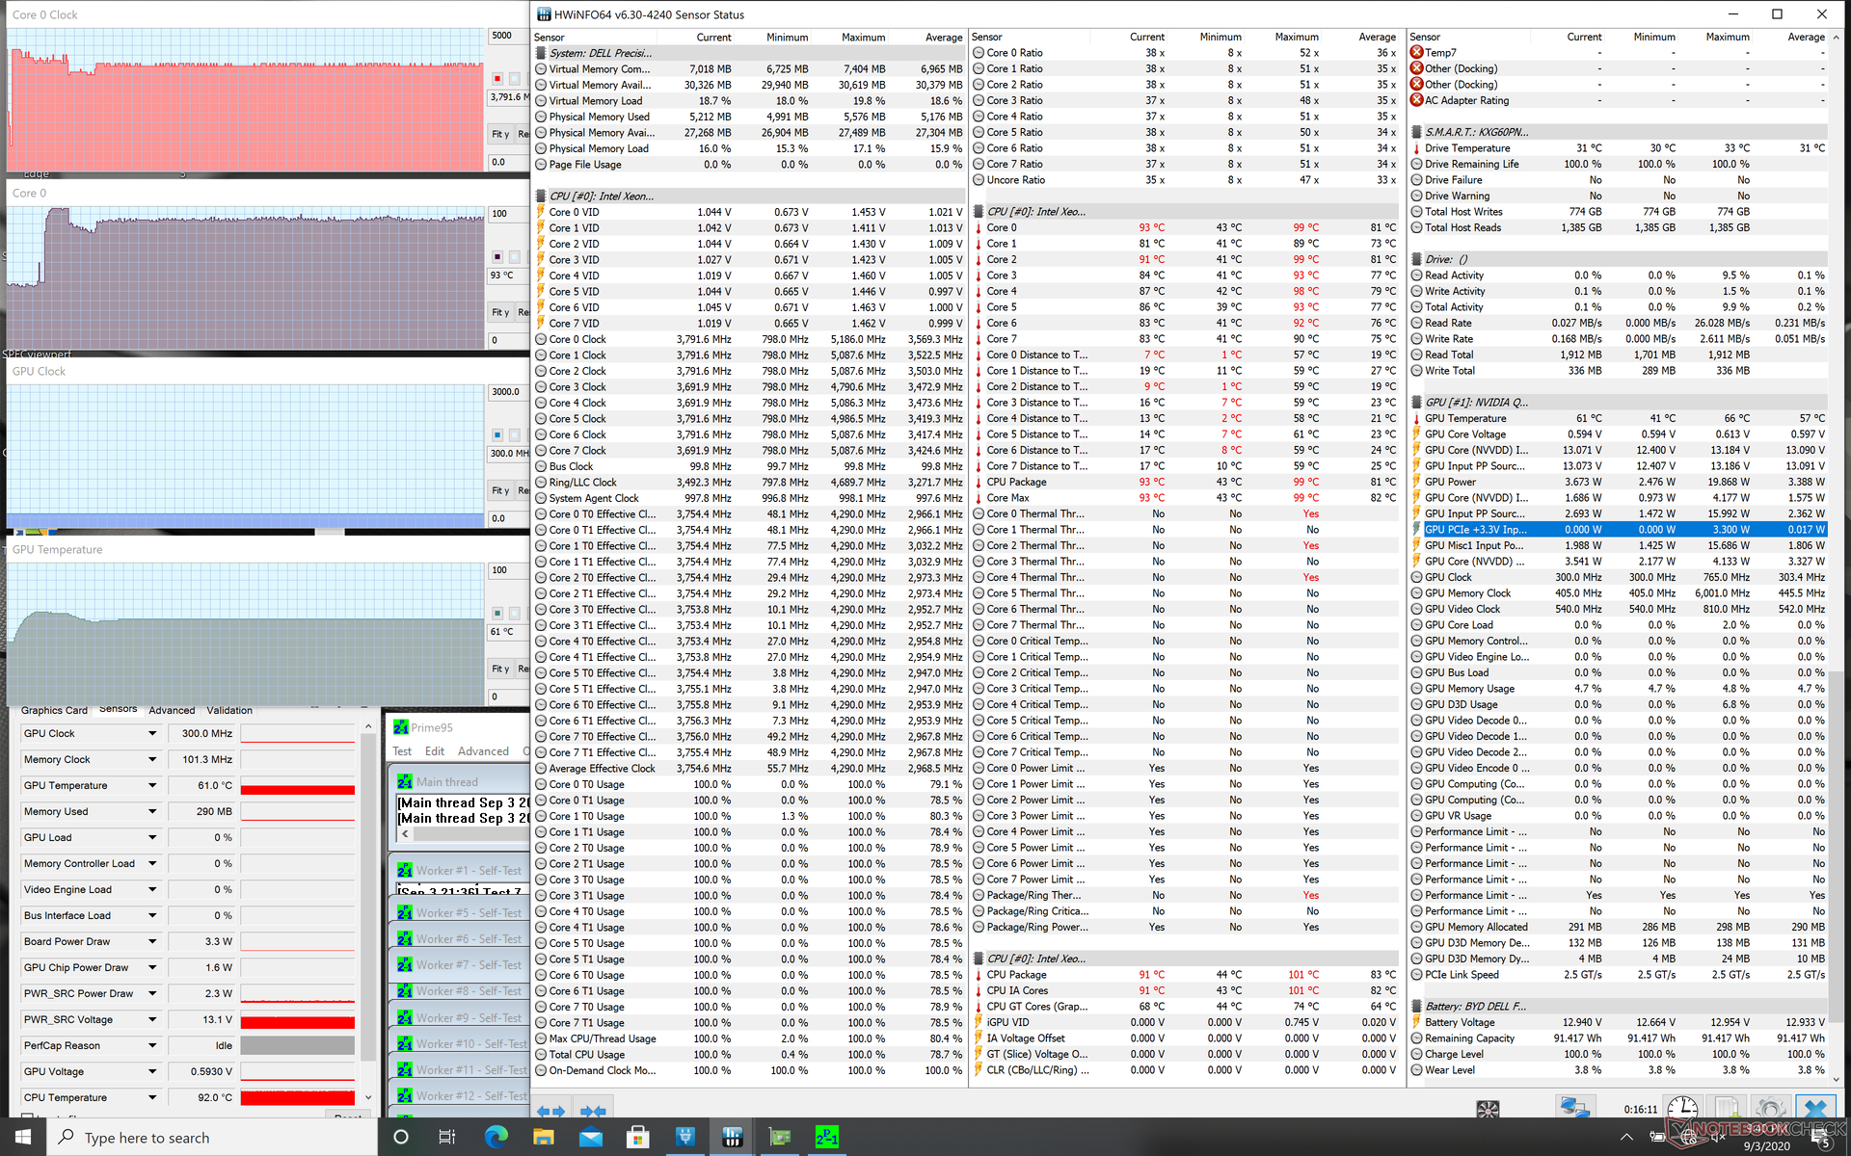Viewport: 1851px width, 1156px height.
Task: Open Microsoft Edge from the taskbar
Action: [x=496, y=1138]
